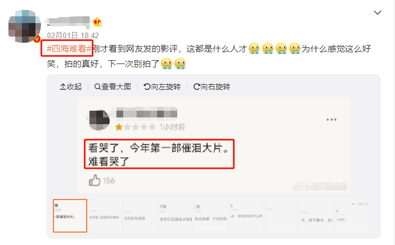Image resolution: width=395 pixels, height=245 pixels.
Task: Select the fourth review thumbnail
Action: (x=176, y=216)
